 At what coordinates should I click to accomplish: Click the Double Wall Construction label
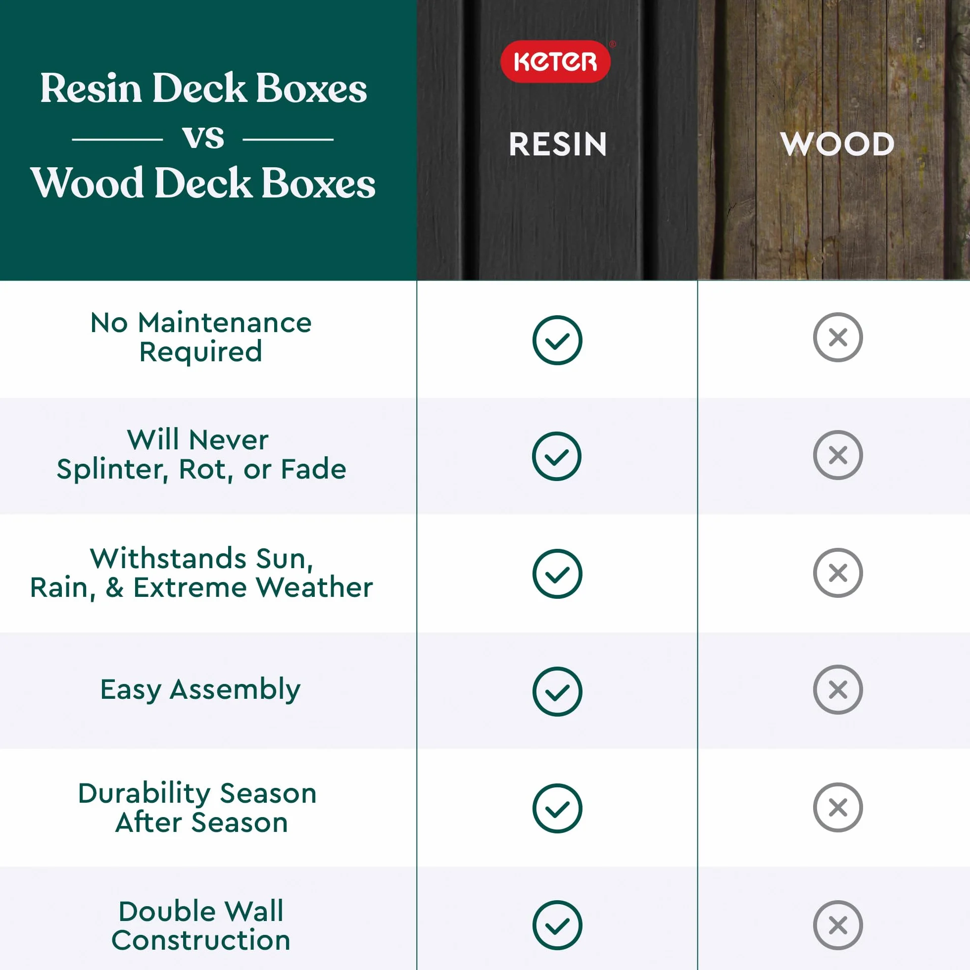pos(201,926)
